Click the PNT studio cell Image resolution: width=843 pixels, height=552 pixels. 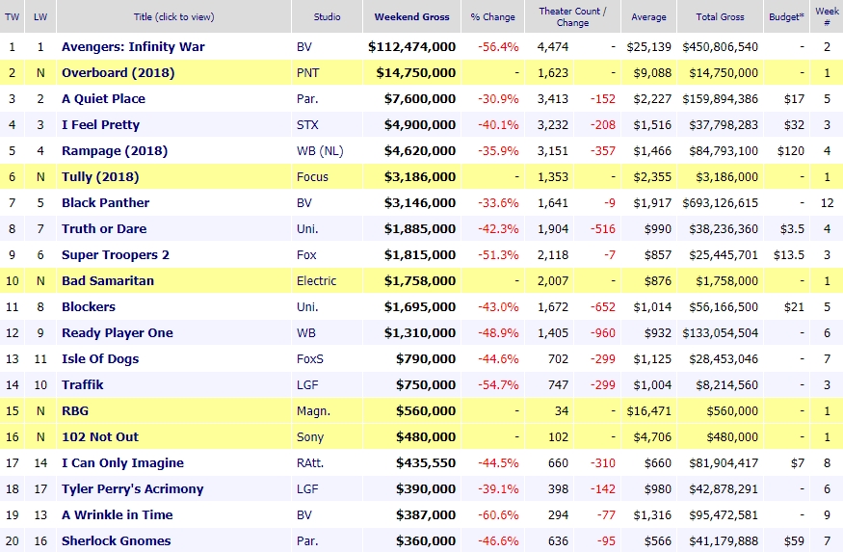click(308, 72)
